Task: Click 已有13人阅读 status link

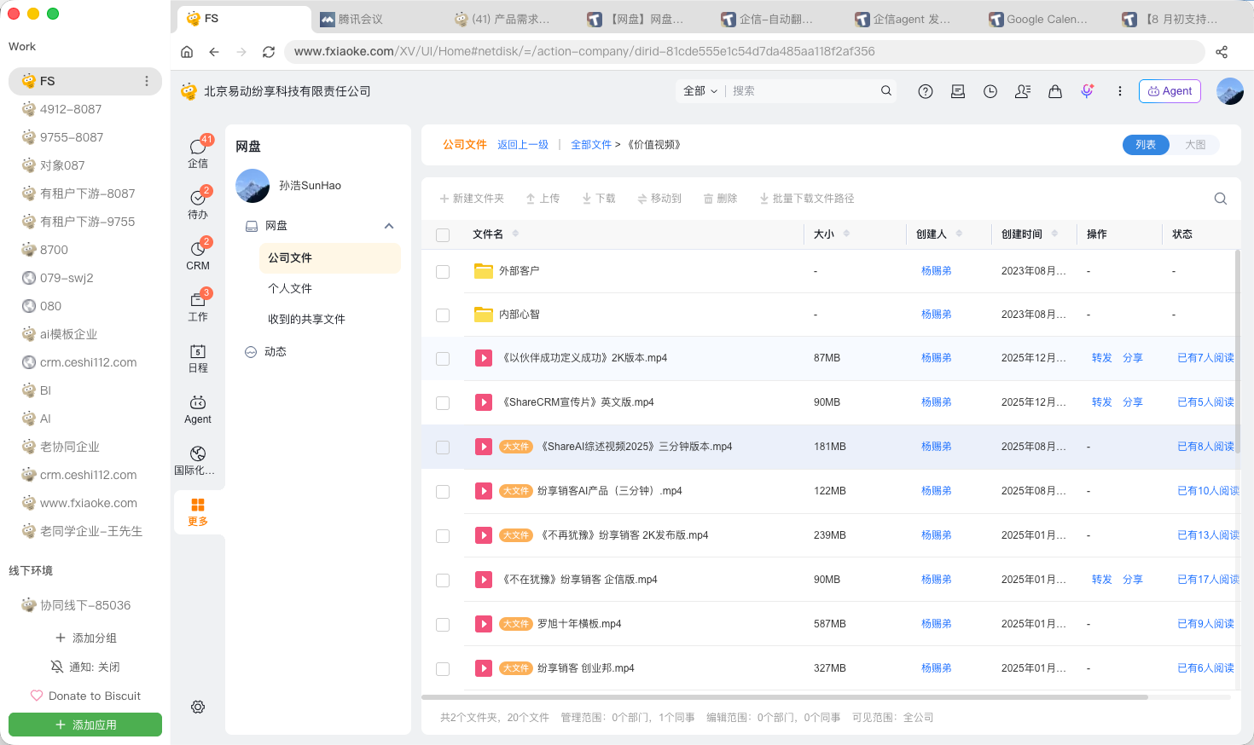Action: (x=1208, y=535)
